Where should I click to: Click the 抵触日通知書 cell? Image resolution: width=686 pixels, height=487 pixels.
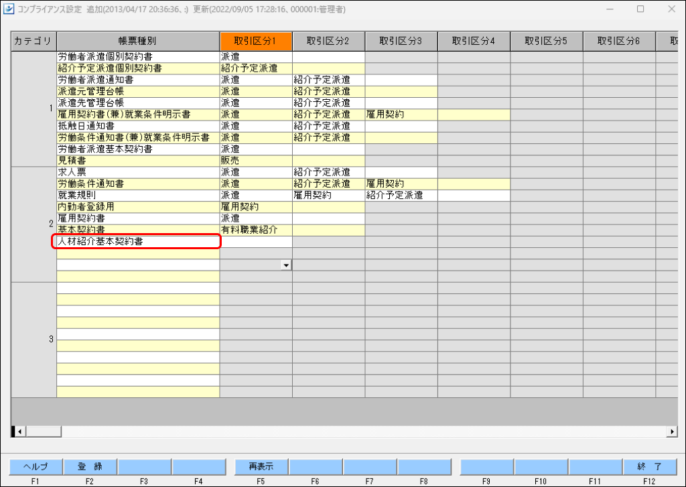[x=138, y=126]
